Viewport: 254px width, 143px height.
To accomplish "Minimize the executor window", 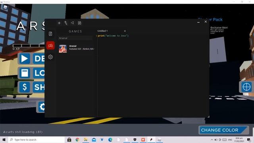I will 198,22.
